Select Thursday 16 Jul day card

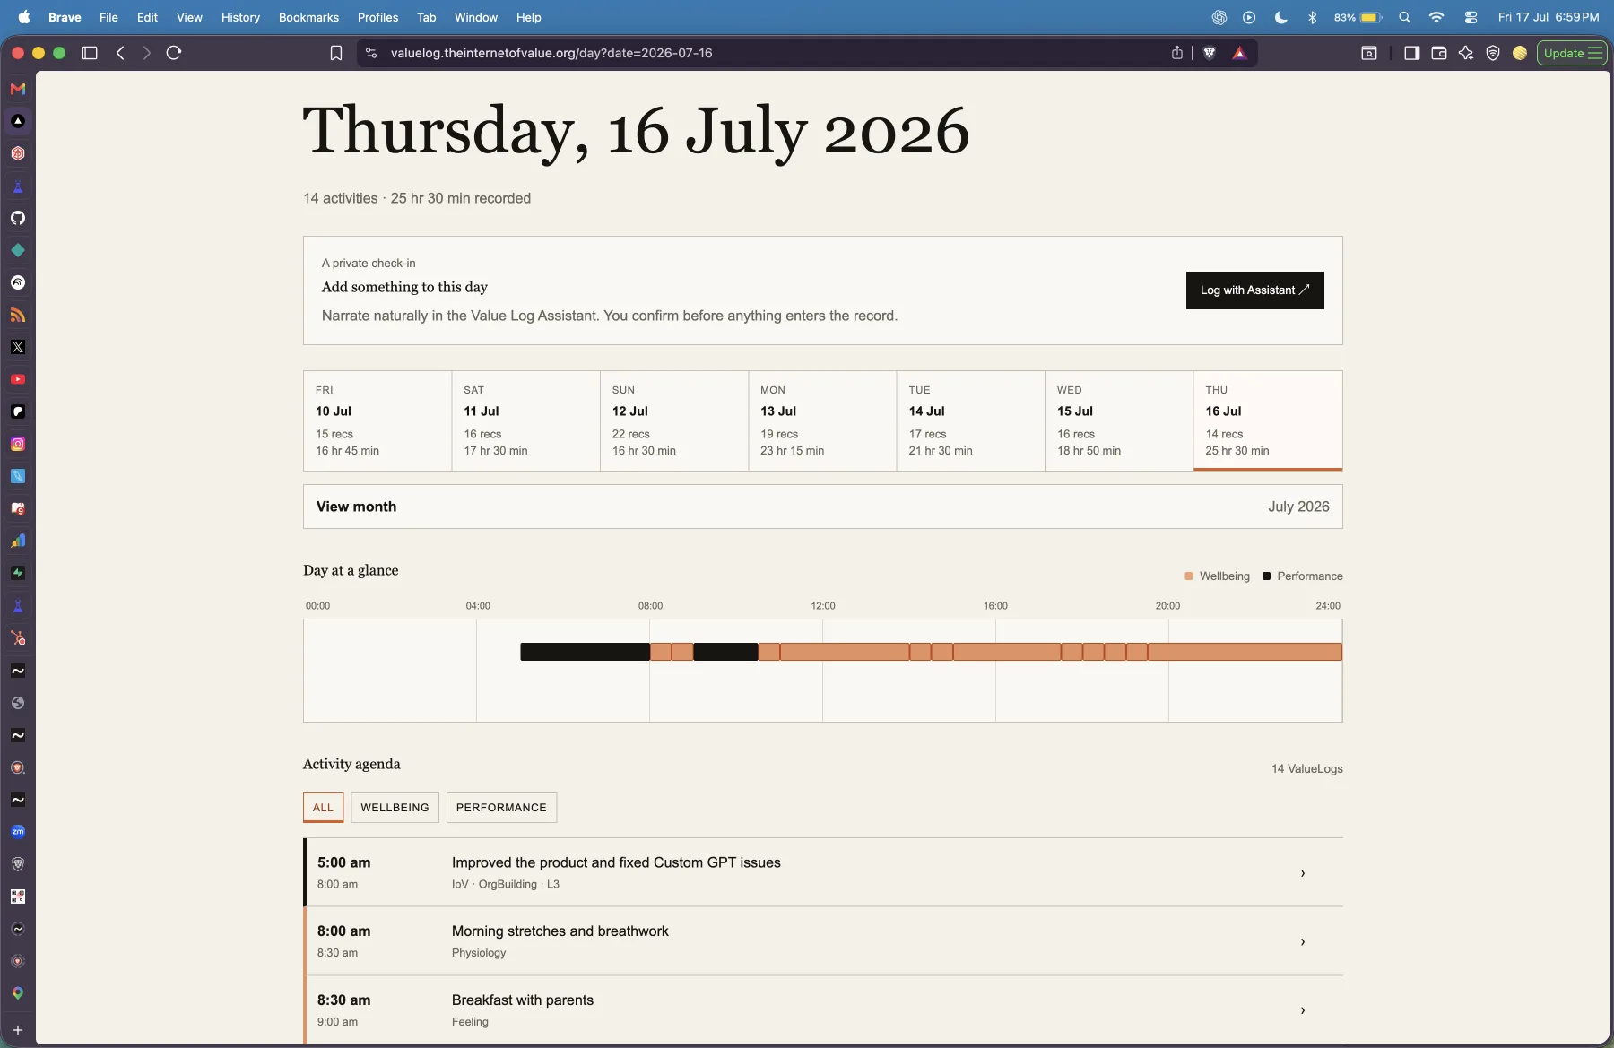pyautogui.click(x=1268, y=420)
